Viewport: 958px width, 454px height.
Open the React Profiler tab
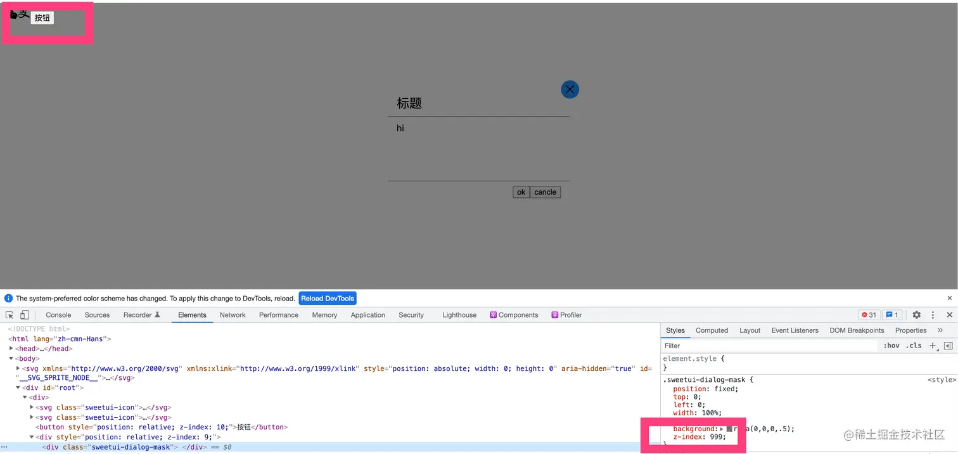click(566, 315)
